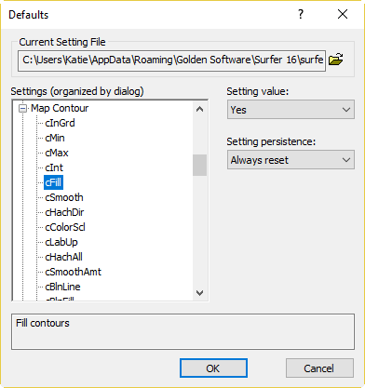Select the cBlnLine setting
Screen dimensions: 365x388
pos(62,287)
